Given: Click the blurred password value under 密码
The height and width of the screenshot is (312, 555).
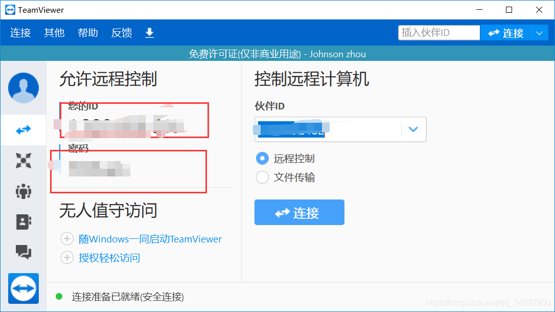Looking at the screenshot, I should click(100, 169).
